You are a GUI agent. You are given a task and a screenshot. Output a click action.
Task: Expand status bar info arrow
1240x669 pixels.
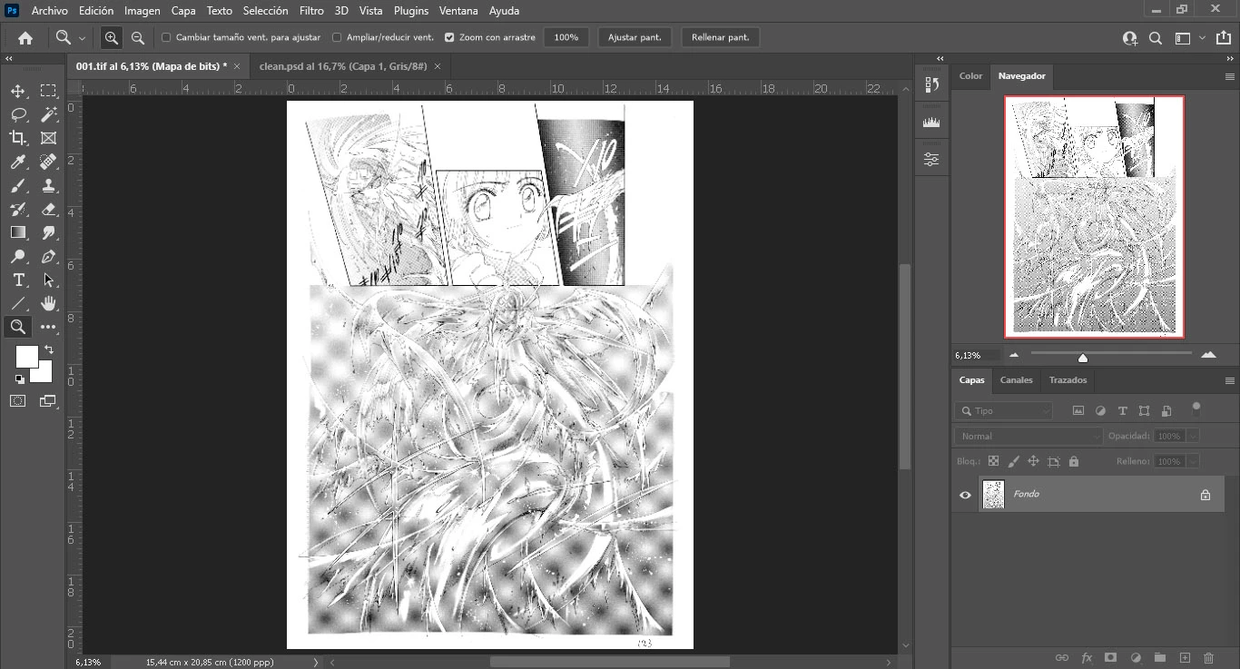pos(316,662)
